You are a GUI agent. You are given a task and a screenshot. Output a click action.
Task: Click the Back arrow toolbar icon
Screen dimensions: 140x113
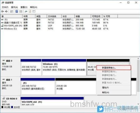coord(3,11)
